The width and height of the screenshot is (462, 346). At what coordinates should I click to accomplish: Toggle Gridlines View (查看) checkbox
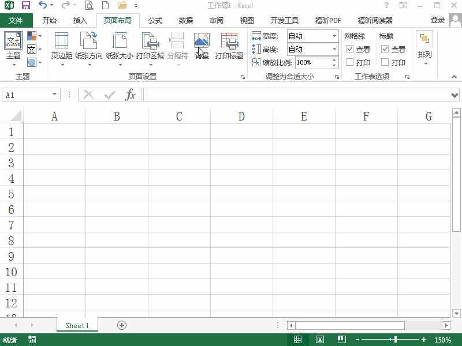coord(349,49)
